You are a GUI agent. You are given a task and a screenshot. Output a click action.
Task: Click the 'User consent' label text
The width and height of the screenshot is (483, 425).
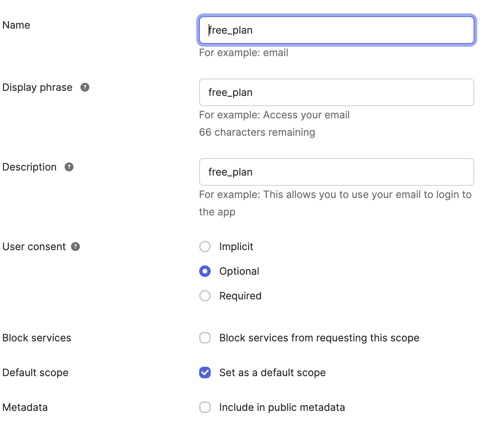[x=34, y=247]
